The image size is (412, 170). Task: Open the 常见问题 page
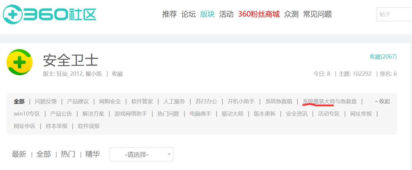317,14
